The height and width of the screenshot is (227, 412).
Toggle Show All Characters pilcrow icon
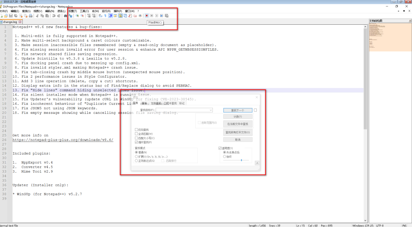click(105, 16)
